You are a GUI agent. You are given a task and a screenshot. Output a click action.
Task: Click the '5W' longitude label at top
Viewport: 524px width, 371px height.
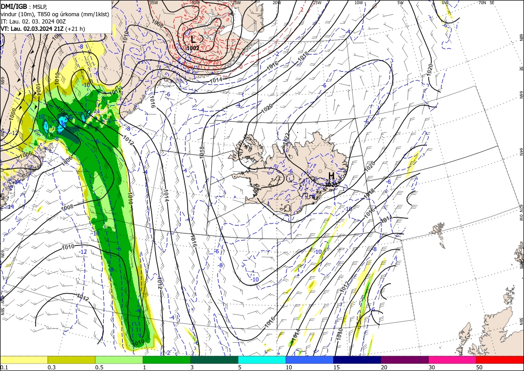click(x=401, y=3)
